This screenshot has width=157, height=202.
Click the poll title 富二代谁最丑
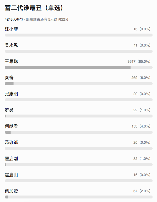pyautogui.click(x=23, y=8)
